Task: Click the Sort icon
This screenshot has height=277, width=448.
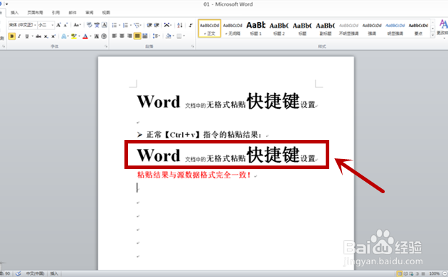Action: pyautogui.click(x=180, y=25)
